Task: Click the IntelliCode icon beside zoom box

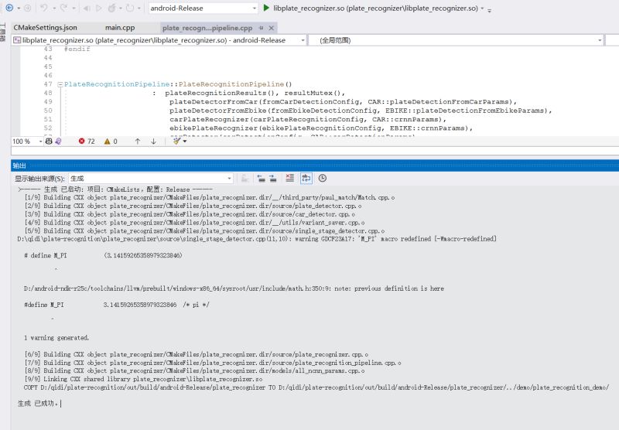Action: pyautogui.click(x=58, y=142)
